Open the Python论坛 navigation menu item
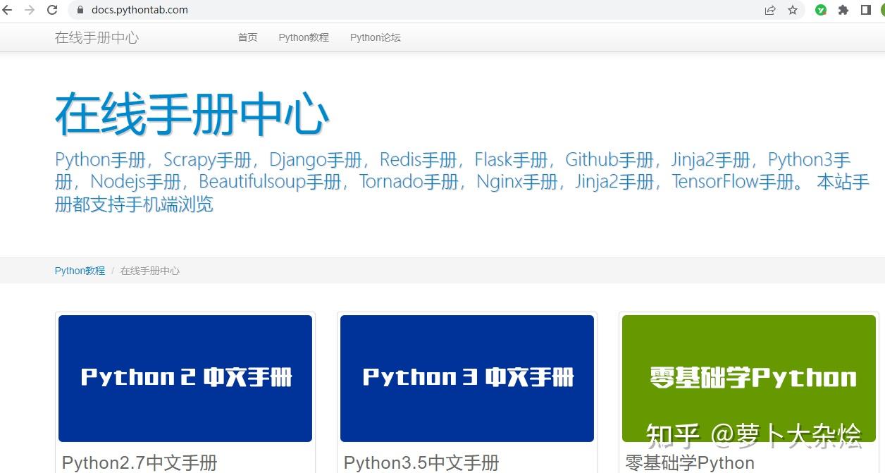This screenshot has width=885, height=473. coord(376,37)
